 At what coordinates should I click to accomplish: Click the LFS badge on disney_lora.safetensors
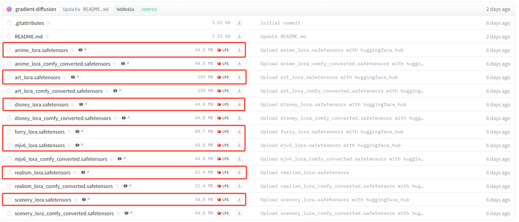(223, 105)
